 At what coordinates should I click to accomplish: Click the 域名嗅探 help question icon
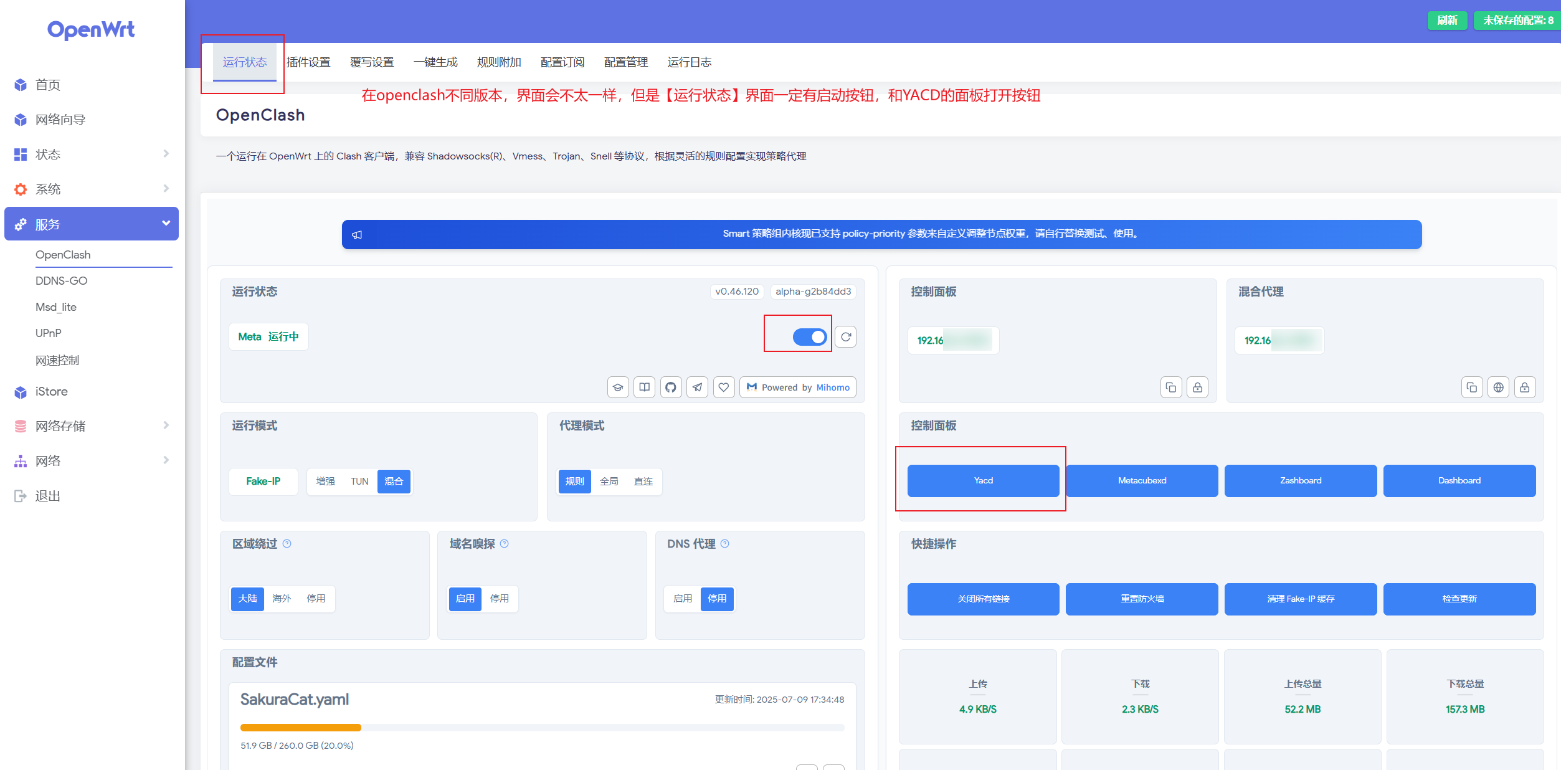tap(505, 544)
